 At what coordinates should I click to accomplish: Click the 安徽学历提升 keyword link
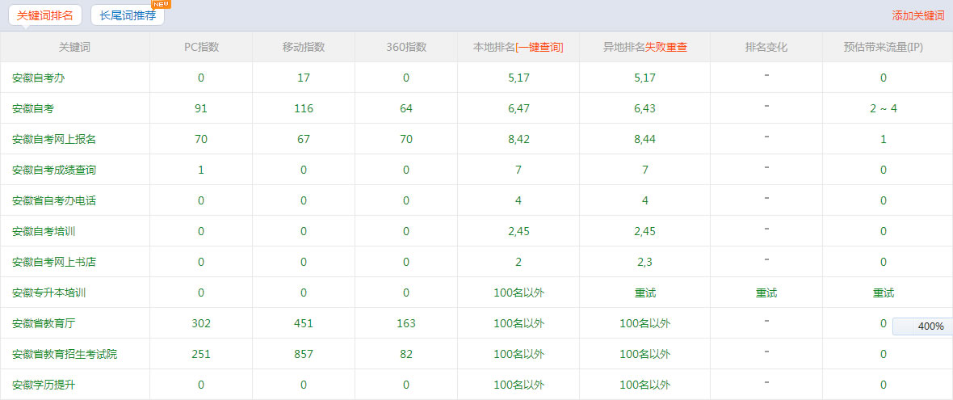pos(44,385)
